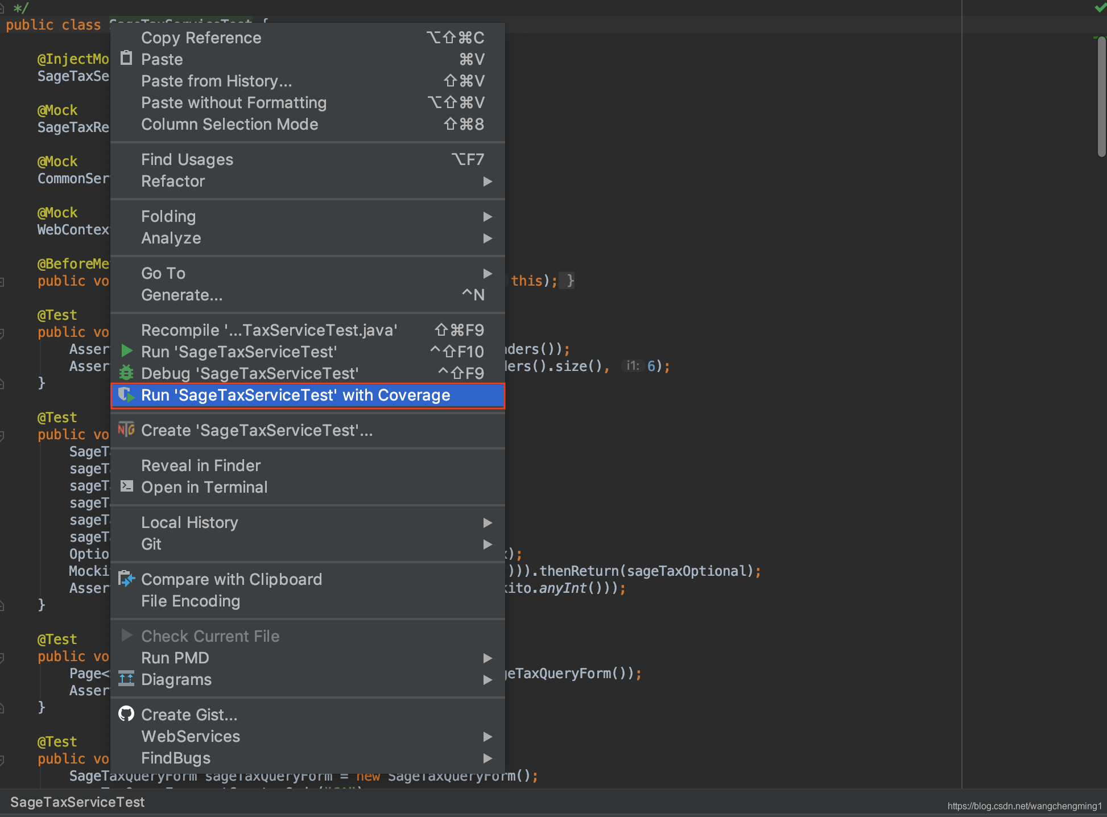
Task: Click the Open in Terminal icon
Action: 126,486
